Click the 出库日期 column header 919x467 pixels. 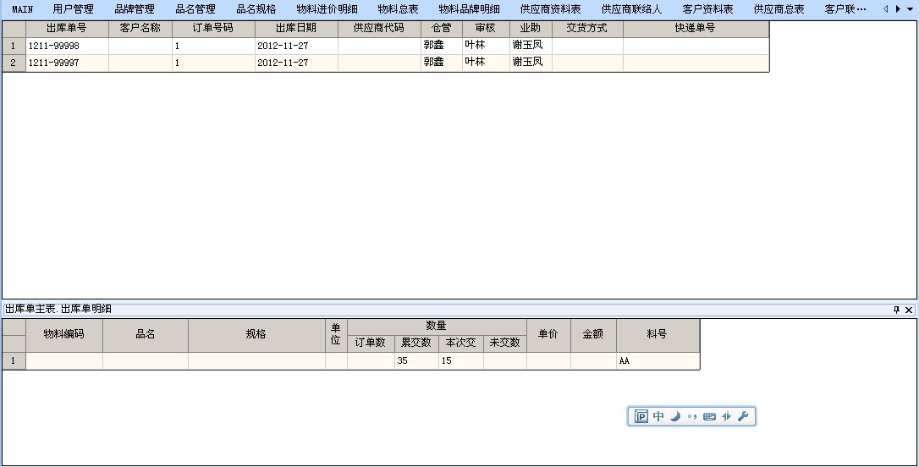point(296,28)
